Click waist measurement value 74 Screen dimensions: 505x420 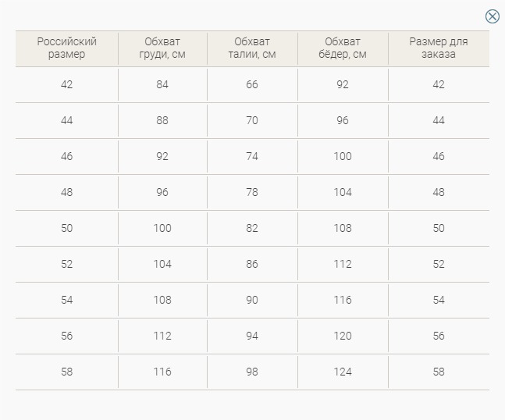tap(252, 156)
